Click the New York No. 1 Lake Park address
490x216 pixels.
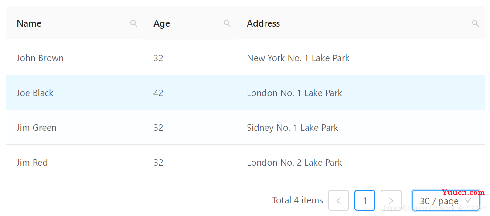coord(298,58)
